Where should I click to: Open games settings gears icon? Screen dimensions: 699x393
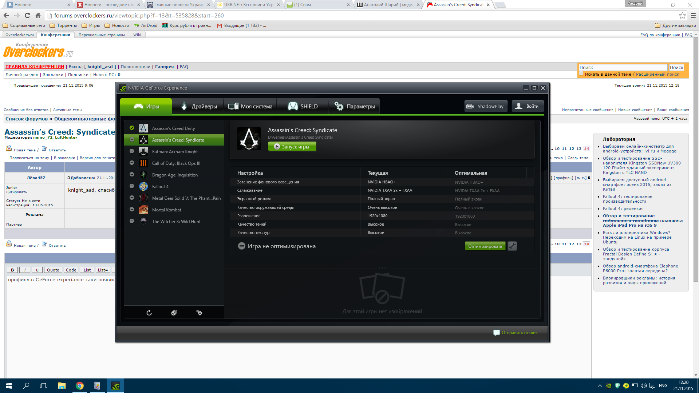[x=199, y=313]
